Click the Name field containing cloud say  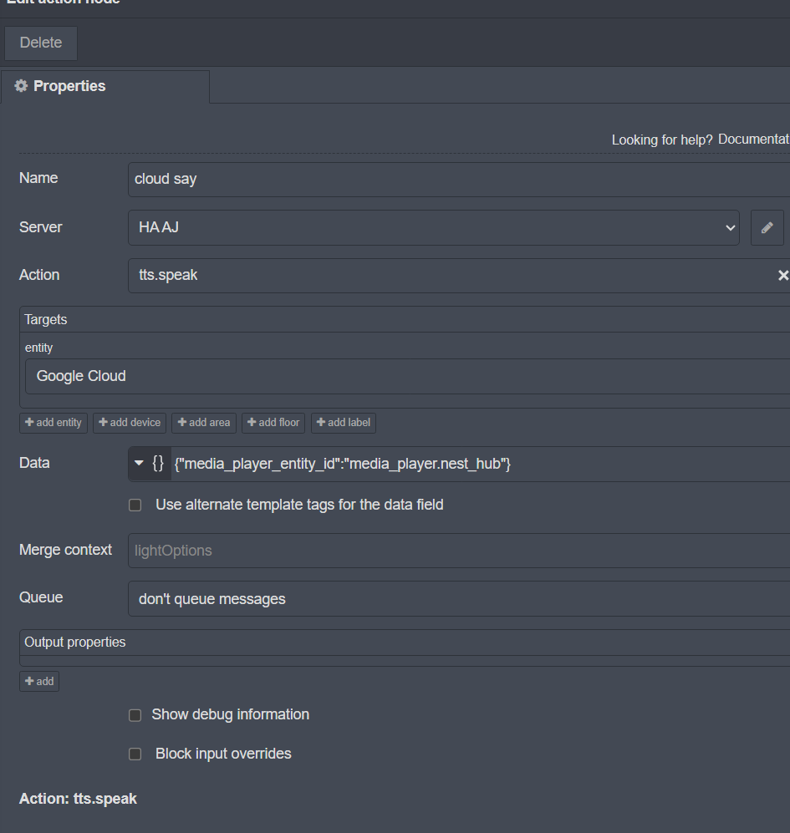(x=458, y=179)
